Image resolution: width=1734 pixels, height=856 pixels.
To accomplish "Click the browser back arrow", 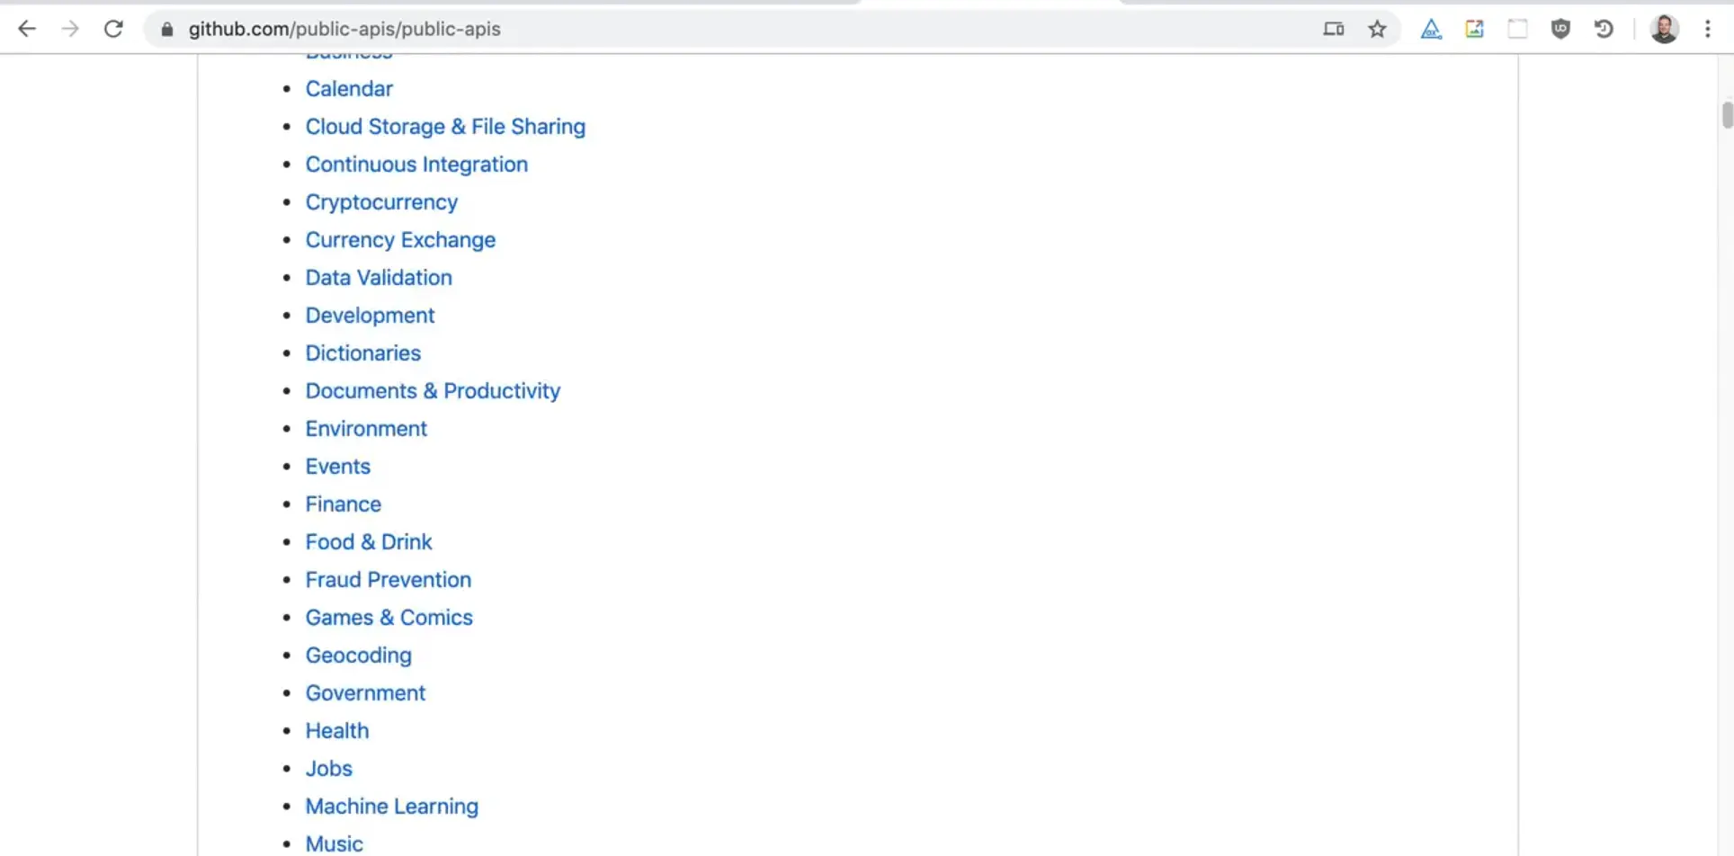I will click(27, 29).
